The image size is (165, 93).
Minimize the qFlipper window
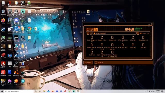point(149,24)
